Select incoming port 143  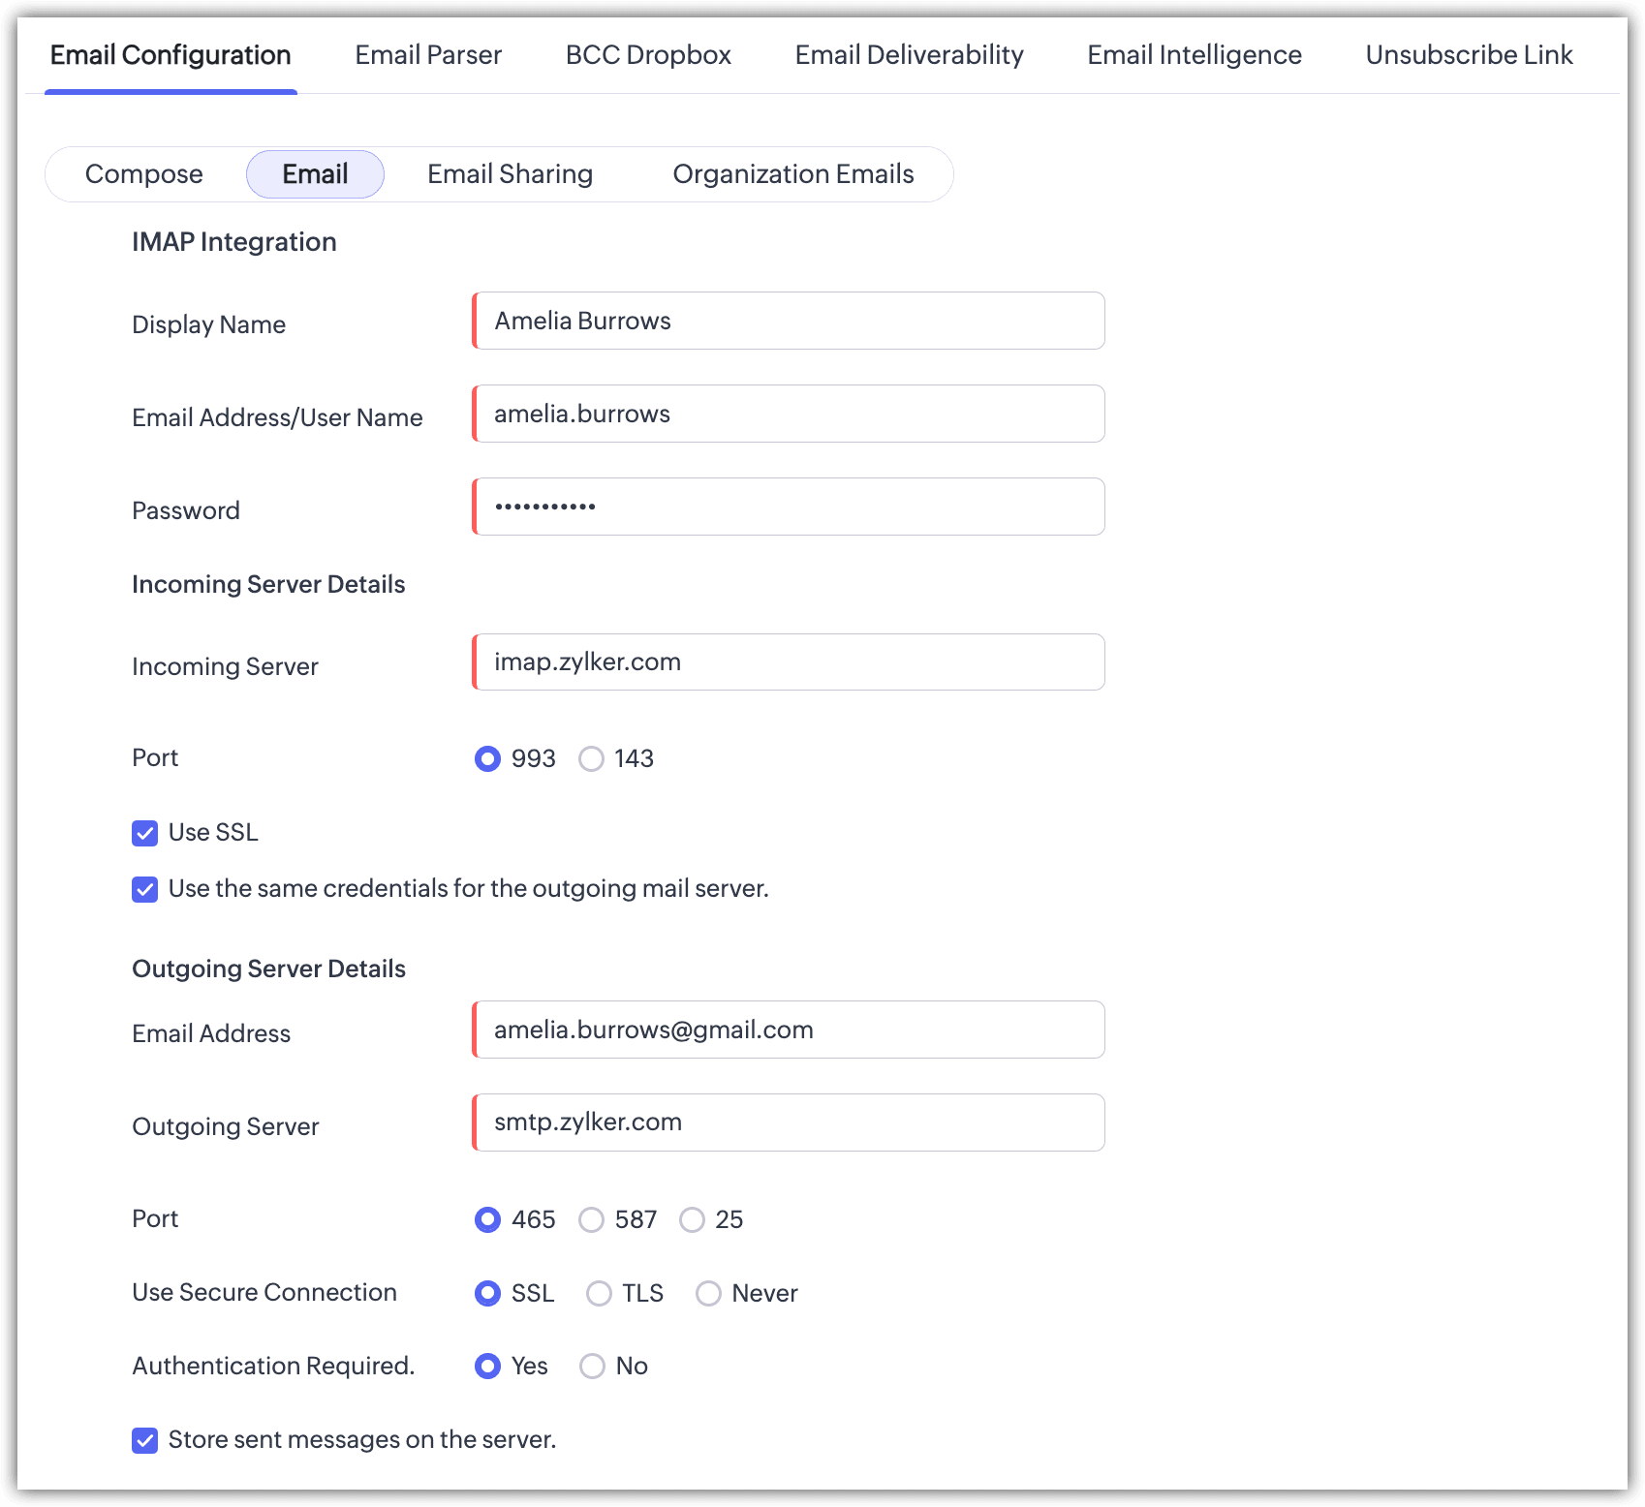click(591, 758)
